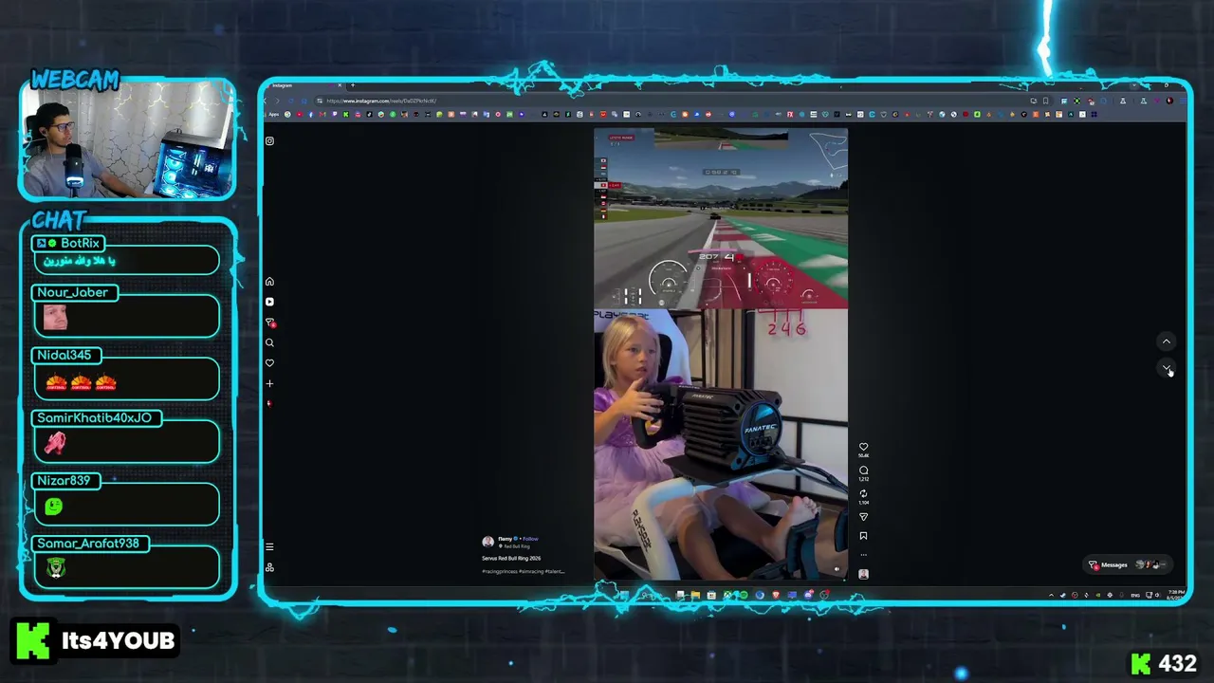Image resolution: width=1214 pixels, height=683 pixels.
Task: Click the ENG language indicator in taskbar
Action: click(1135, 595)
